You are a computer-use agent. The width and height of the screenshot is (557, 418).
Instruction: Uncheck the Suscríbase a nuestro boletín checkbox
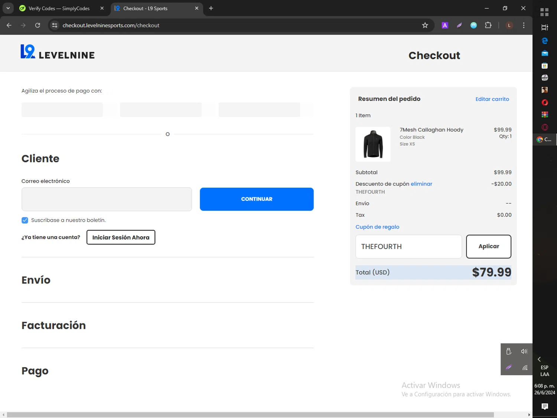tap(25, 220)
